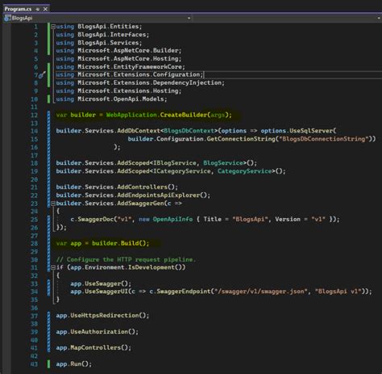Click 'using BlogsApi.Services;' line

99,43
